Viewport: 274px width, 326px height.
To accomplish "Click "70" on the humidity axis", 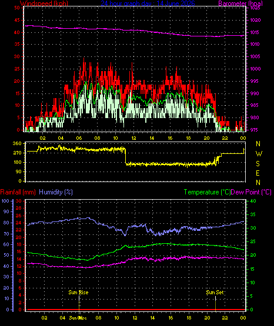I will point(6,234).
